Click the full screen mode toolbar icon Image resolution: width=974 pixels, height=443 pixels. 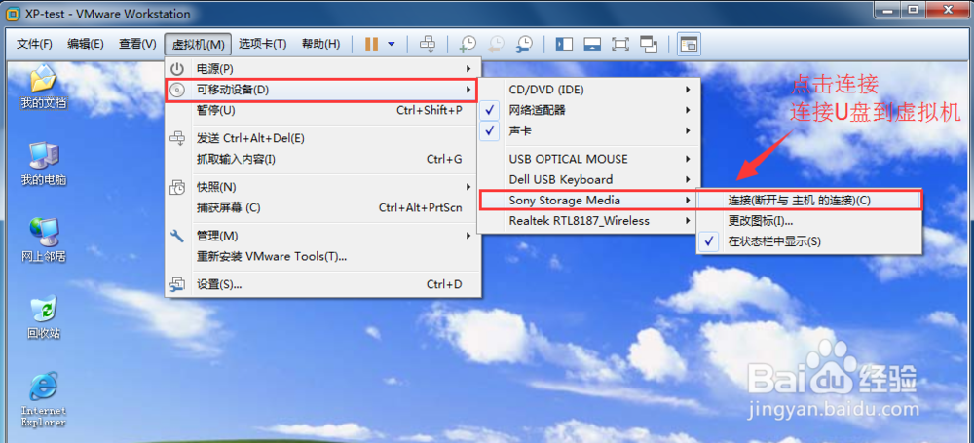(619, 44)
